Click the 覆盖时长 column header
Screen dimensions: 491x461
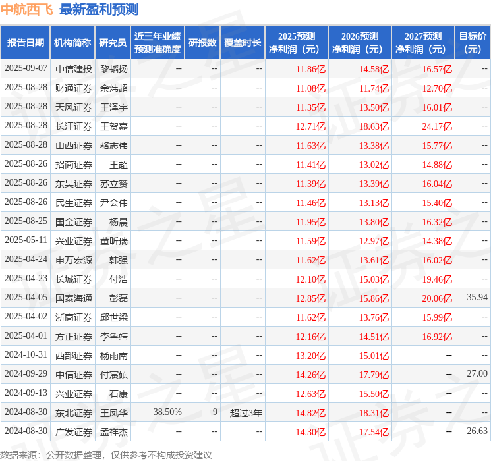pos(243,43)
